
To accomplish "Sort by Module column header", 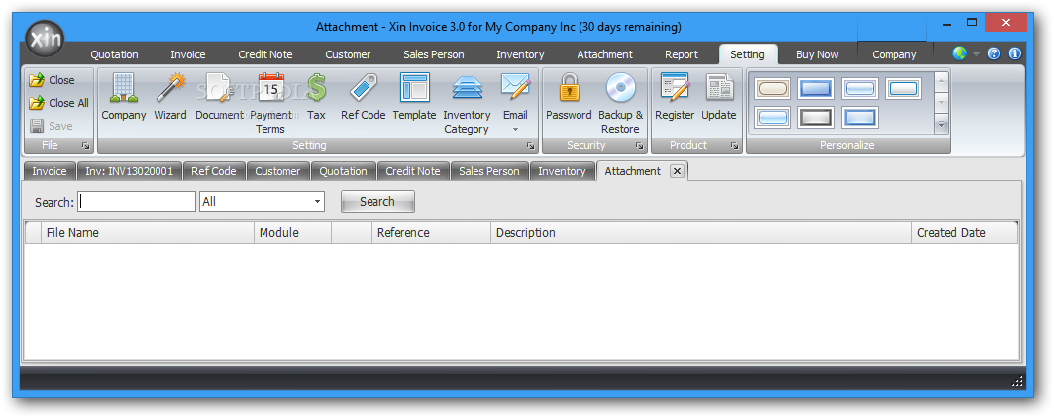I will (292, 233).
